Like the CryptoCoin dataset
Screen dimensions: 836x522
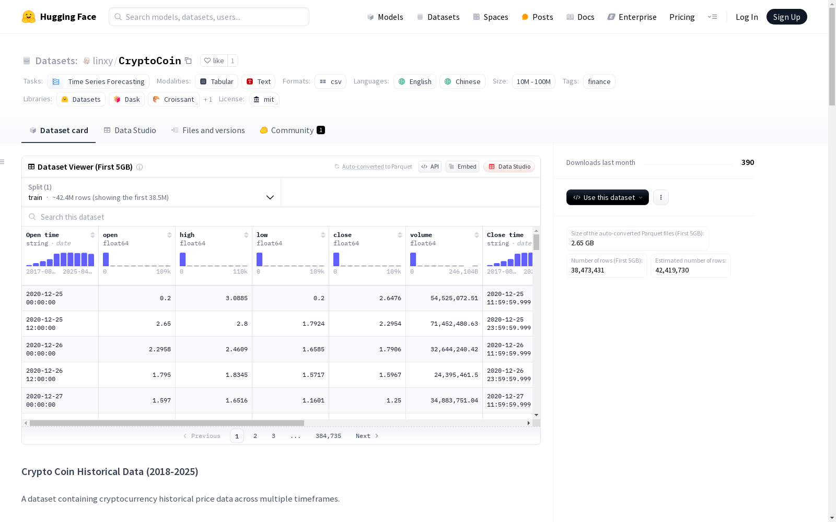pos(214,61)
